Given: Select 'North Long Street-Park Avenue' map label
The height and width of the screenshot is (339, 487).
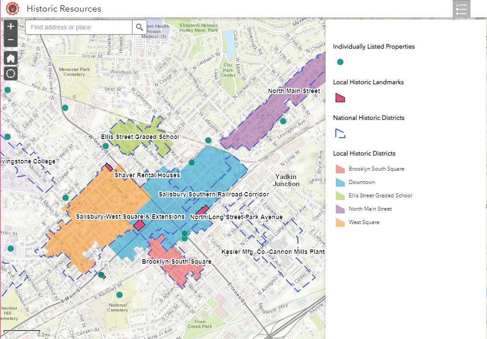Looking at the screenshot, I should [236, 217].
